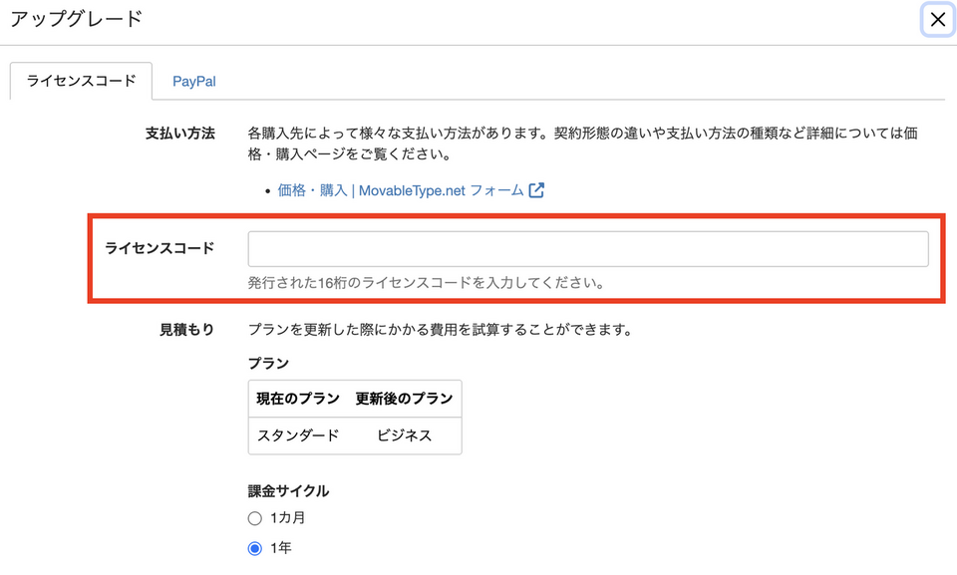957x575 pixels.
Task: Click the 支払い方法 section label
Action: (180, 134)
